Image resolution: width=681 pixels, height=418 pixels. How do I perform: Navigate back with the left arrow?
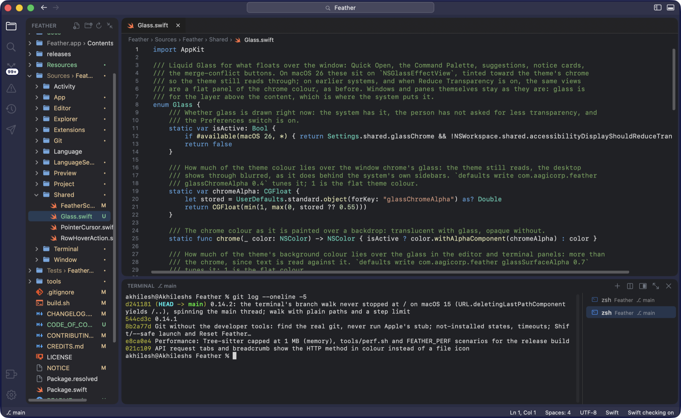click(x=44, y=8)
